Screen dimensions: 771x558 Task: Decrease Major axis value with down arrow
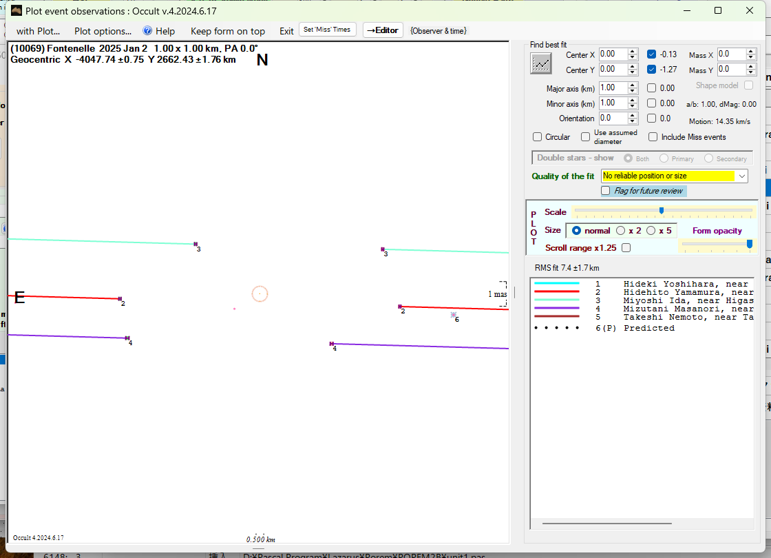pyautogui.click(x=632, y=91)
